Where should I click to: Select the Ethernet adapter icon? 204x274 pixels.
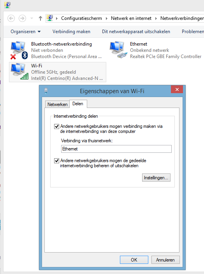point(118,50)
